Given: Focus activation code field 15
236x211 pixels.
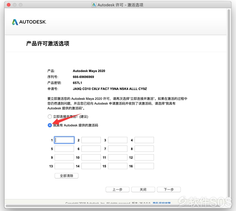Looking at the screenshot, I should click(x=118, y=166).
